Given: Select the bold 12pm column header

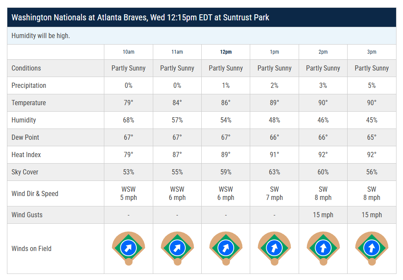Looking at the screenshot, I should [x=226, y=52].
